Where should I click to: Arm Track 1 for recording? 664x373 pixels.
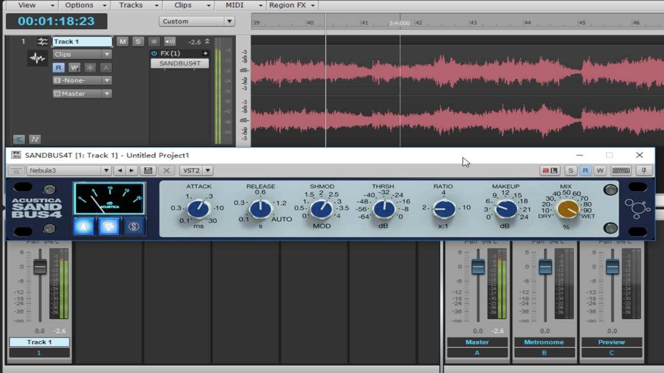[x=154, y=41]
